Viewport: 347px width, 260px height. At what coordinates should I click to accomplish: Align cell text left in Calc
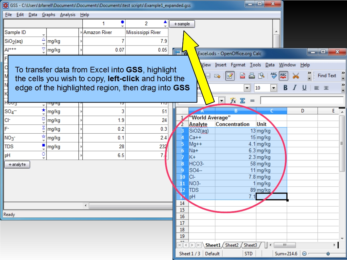tap(317, 88)
